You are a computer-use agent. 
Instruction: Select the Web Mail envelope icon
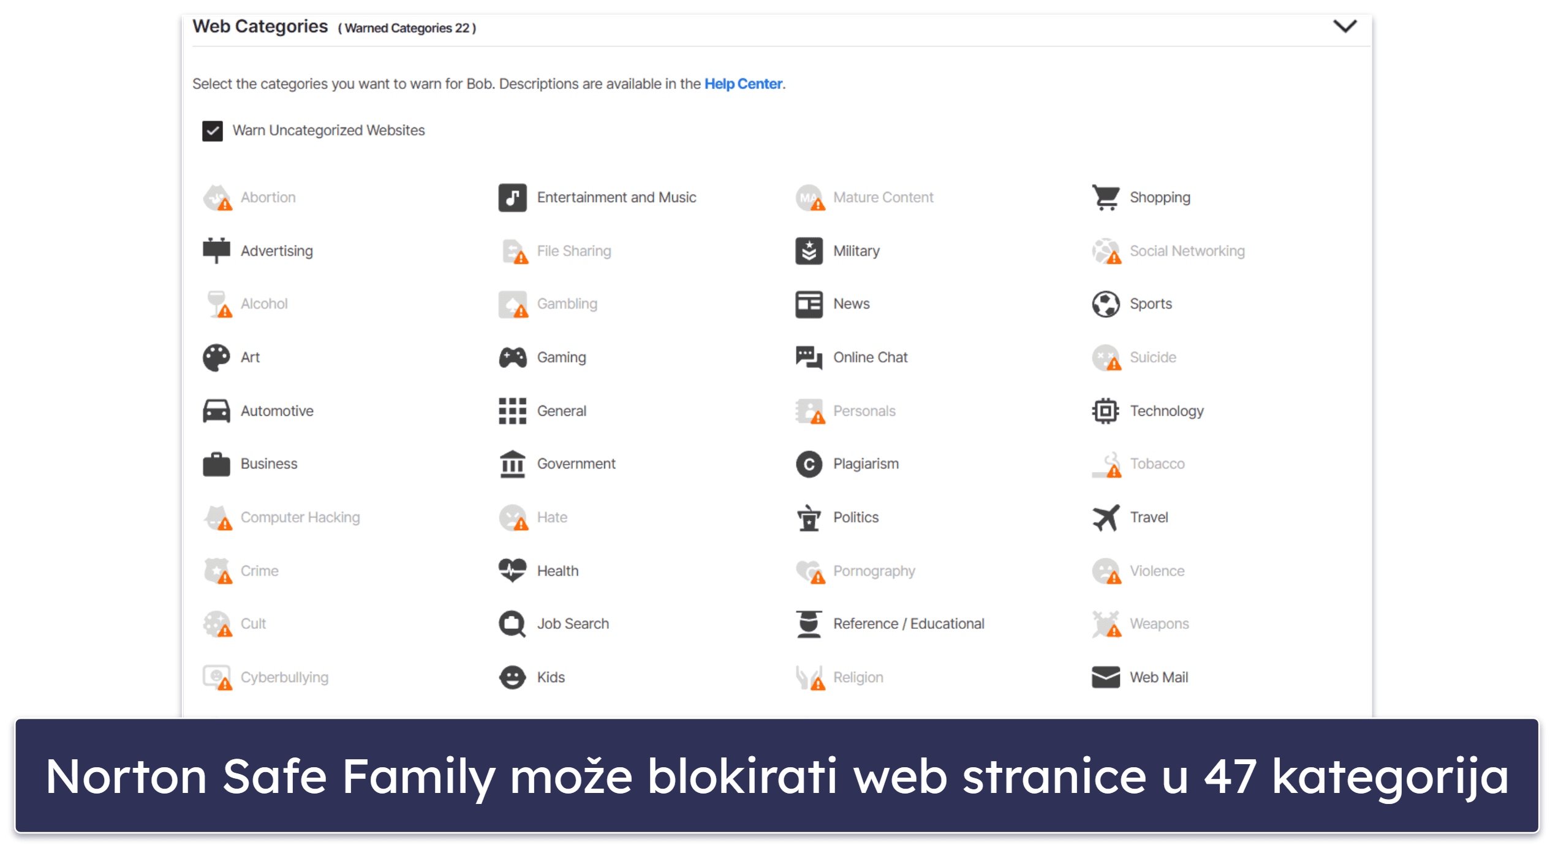click(1105, 677)
